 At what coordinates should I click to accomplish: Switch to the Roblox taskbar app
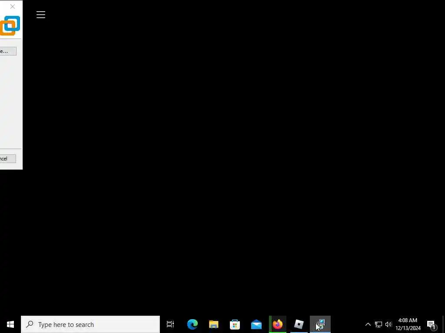click(299, 324)
